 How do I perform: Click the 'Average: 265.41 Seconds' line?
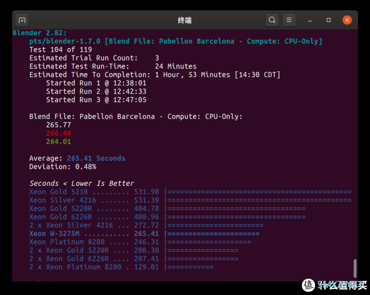(x=77, y=158)
